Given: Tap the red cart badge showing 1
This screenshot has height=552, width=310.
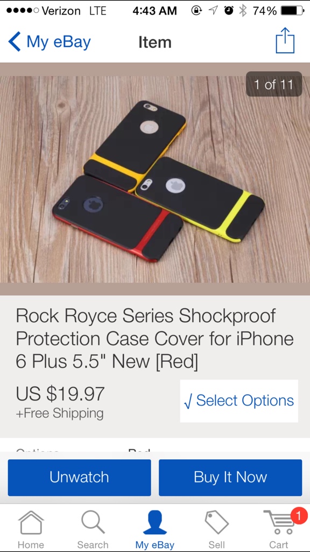Looking at the screenshot, I should 299,516.
